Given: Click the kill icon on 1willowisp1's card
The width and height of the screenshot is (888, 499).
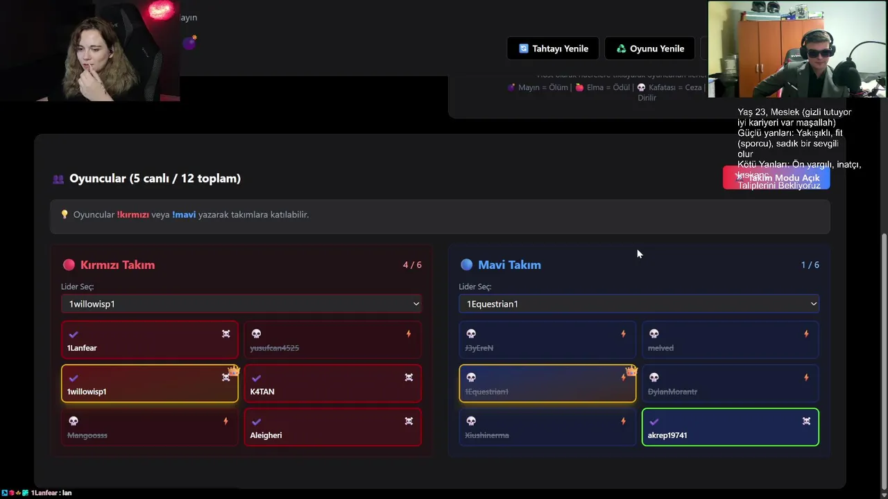Looking at the screenshot, I should pos(225,378).
